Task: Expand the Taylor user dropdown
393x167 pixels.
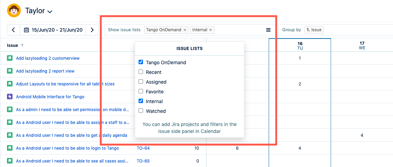Action: click(x=50, y=11)
